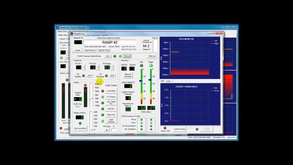293x165 pixels.
Task: Click the Set button under PA Gain
Action: [107, 130]
